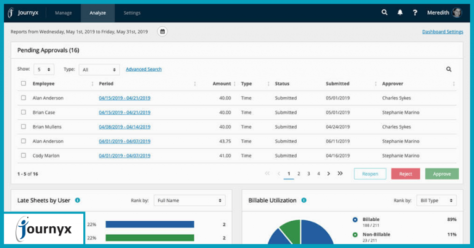Go to page 4 of approvals
The width and height of the screenshot is (474, 248).
tap(318, 174)
